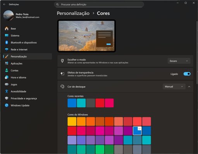Collapse the Cor de destaque section

[x=189, y=87]
